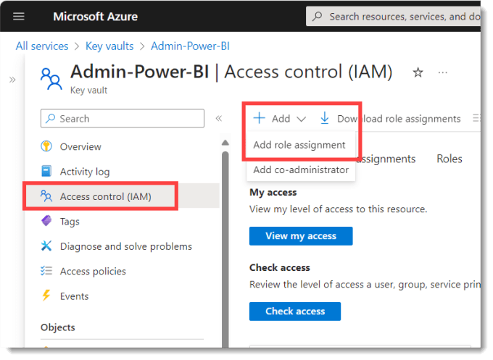Viewport: 493px width, 360px height.
Task: Click the View my access button
Action: click(301, 236)
